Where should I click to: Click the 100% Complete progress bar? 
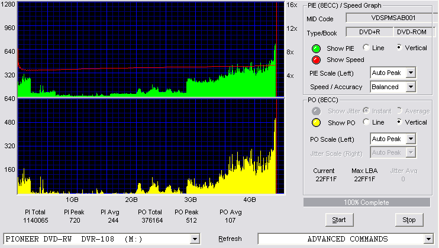(x=366, y=203)
